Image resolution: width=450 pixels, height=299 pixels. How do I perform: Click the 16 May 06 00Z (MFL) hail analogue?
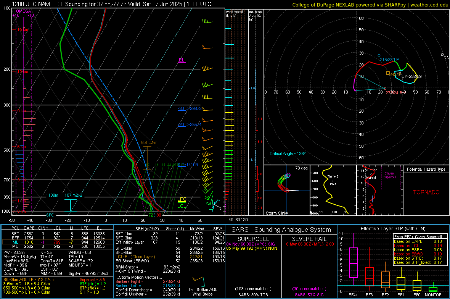[309, 244]
